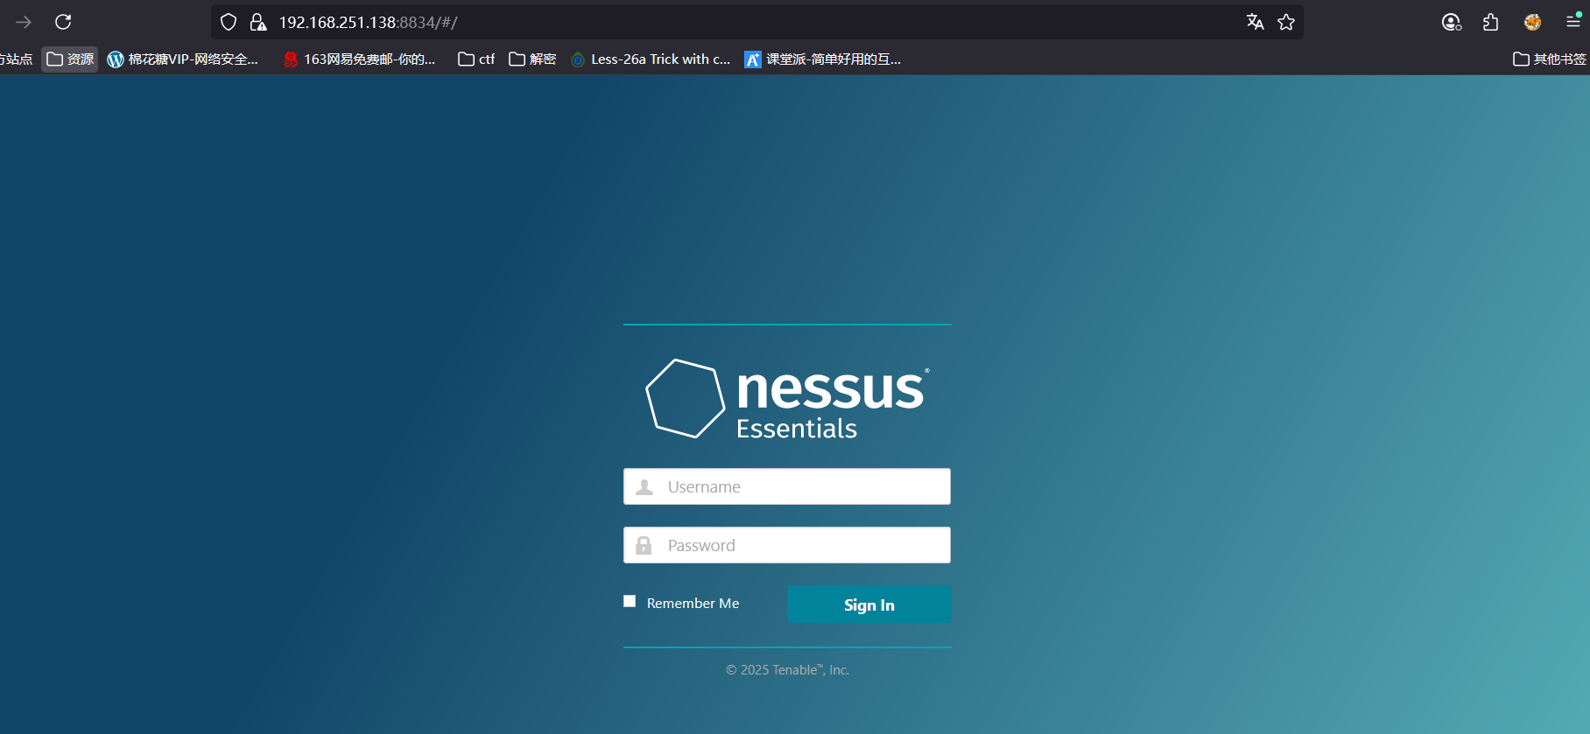
Task: Click the forward navigation arrow
Action: [x=24, y=22]
